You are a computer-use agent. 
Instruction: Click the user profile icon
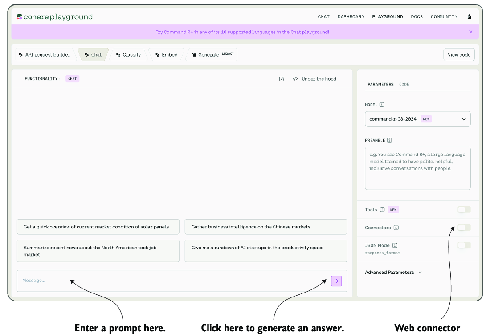tap(469, 16)
